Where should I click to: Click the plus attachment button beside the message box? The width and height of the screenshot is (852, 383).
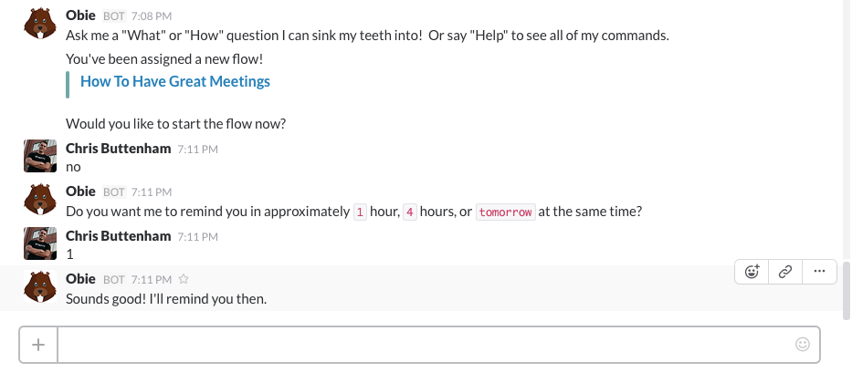point(38,345)
